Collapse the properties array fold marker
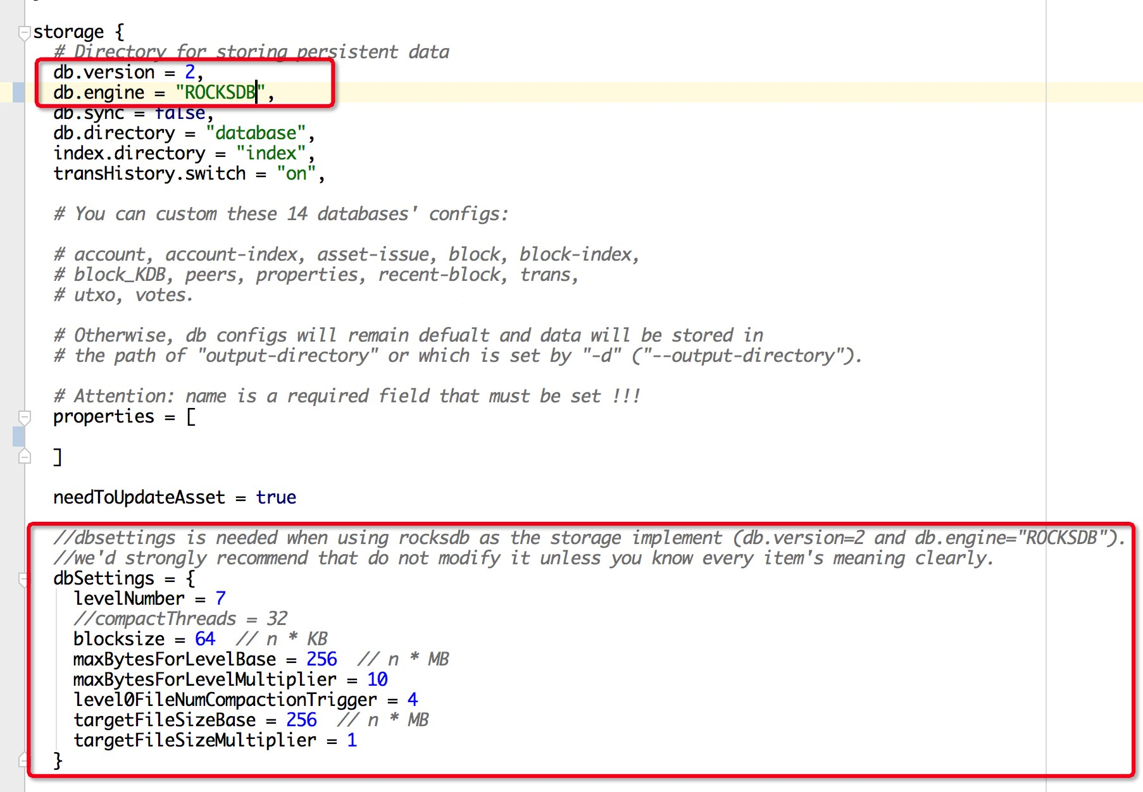 pyautogui.click(x=25, y=418)
